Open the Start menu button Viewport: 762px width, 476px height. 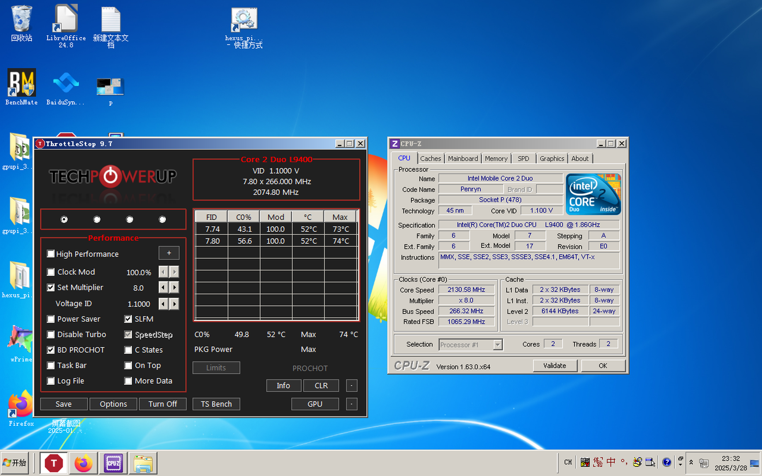coord(15,463)
